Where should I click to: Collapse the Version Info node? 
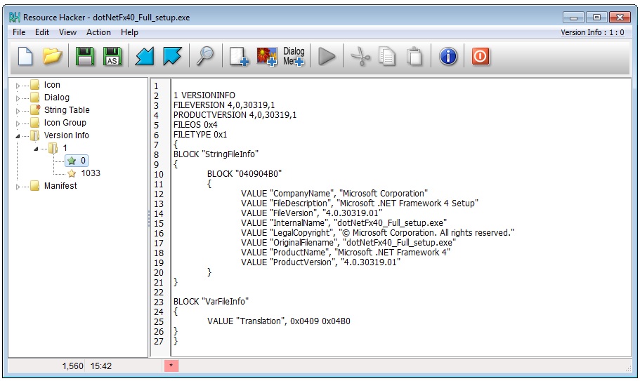(x=18, y=136)
